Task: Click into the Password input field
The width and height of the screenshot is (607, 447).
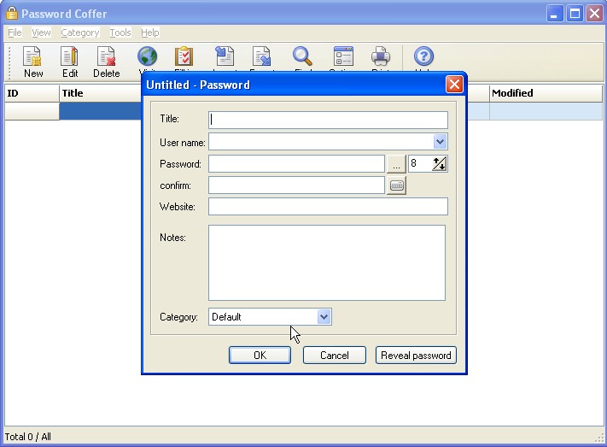Action: tap(296, 164)
